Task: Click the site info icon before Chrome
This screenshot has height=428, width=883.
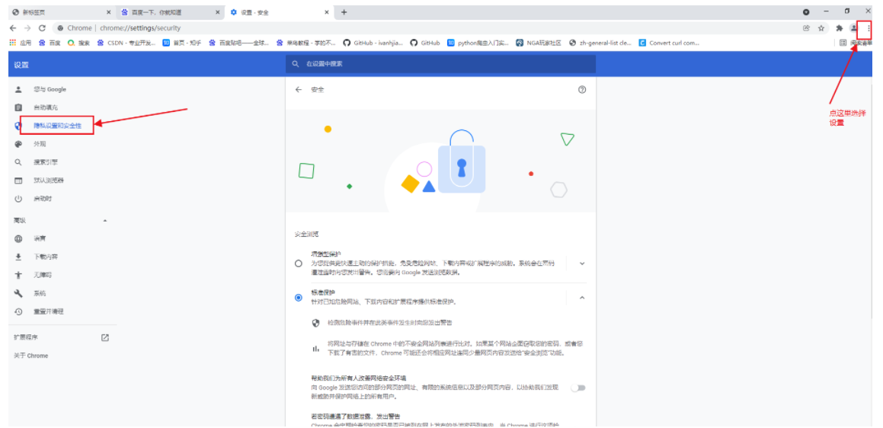Action: point(59,28)
